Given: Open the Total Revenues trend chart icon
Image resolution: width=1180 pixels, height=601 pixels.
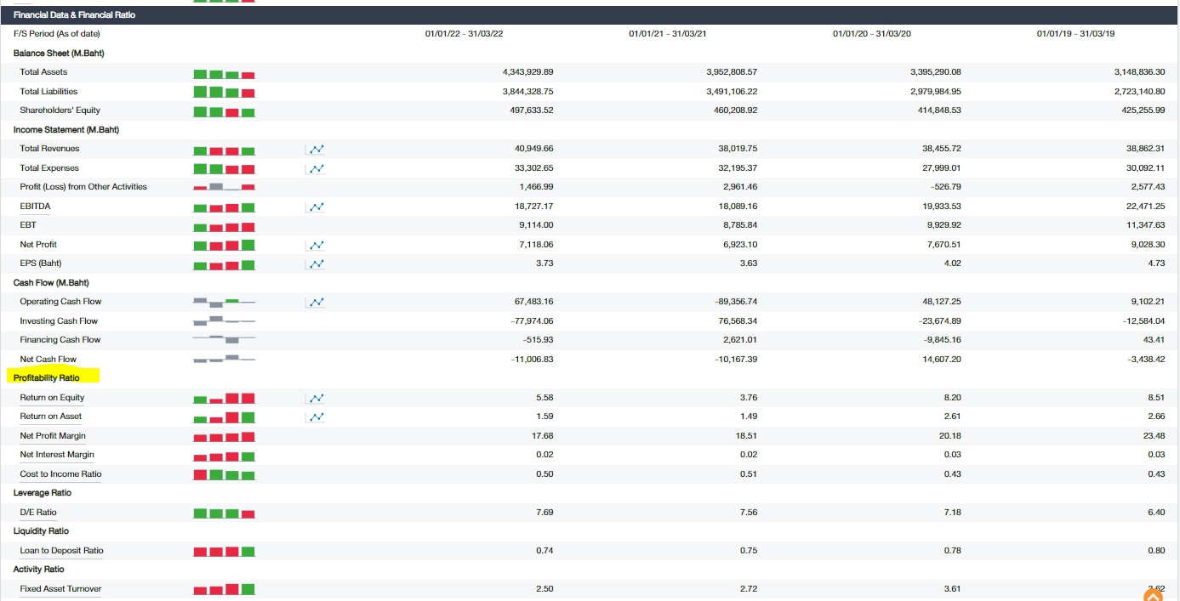Looking at the screenshot, I should [315, 149].
